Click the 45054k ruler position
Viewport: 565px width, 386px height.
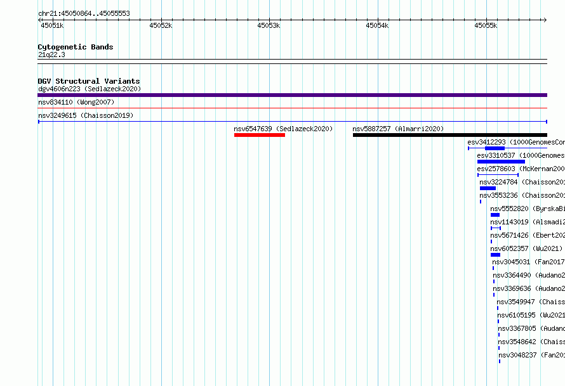377,25
